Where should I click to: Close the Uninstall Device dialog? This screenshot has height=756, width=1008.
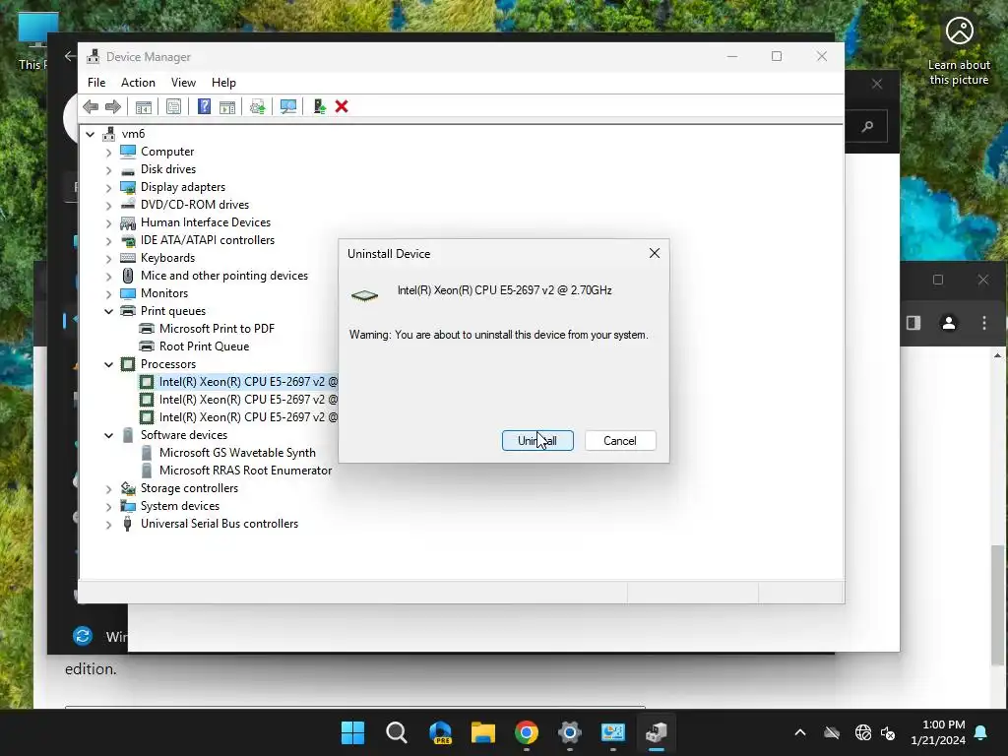click(655, 253)
